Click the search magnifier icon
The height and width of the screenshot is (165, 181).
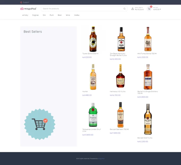coord(125,9)
